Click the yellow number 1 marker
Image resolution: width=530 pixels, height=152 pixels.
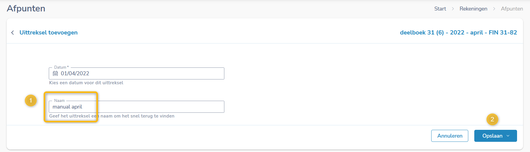[31, 101]
